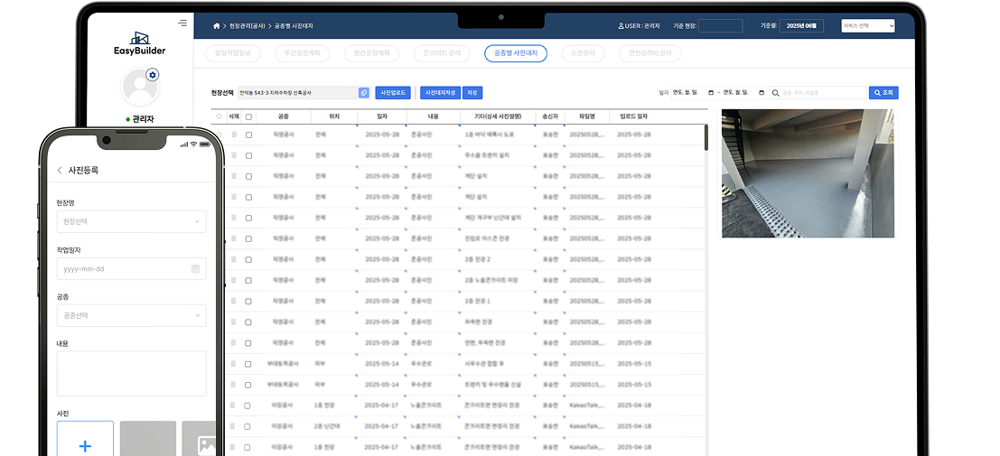Switch to the 콘크리트 관리 tab
The height and width of the screenshot is (456, 1000).
point(442,53)
